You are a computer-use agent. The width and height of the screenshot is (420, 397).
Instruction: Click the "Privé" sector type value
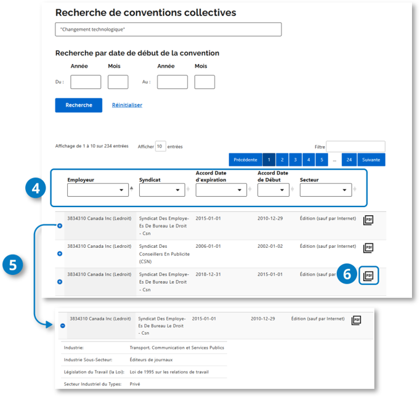[135, 384]
